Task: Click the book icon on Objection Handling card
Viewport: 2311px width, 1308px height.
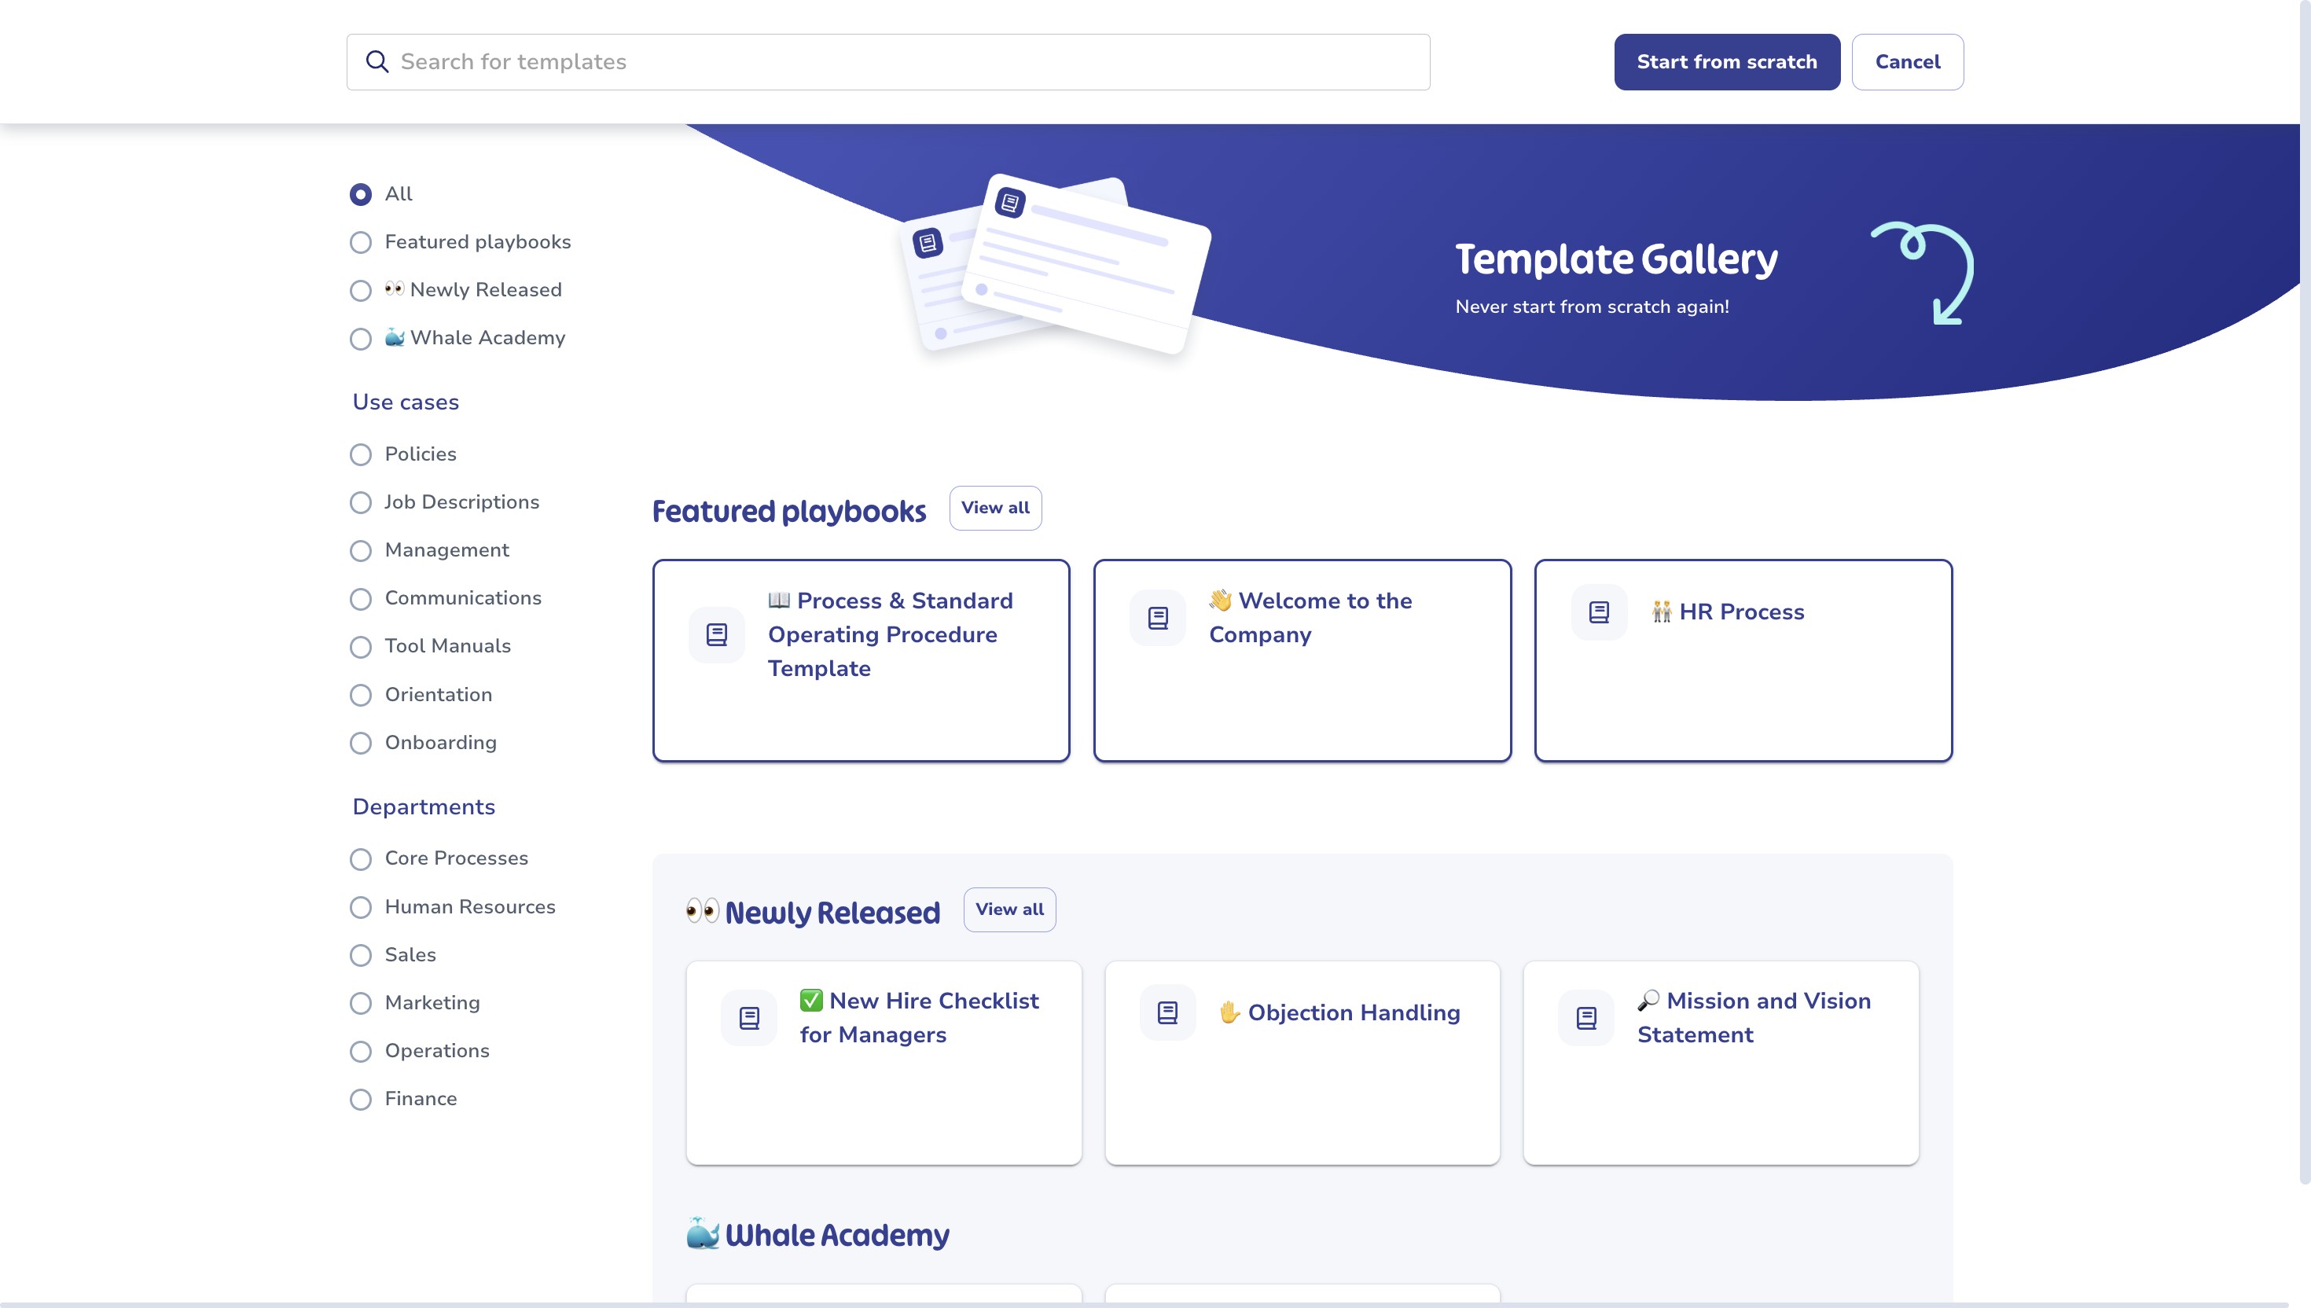Action: tap(1167, 1012)
